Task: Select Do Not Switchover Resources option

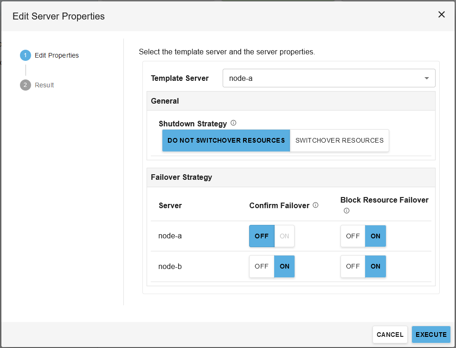Action: 226,140
